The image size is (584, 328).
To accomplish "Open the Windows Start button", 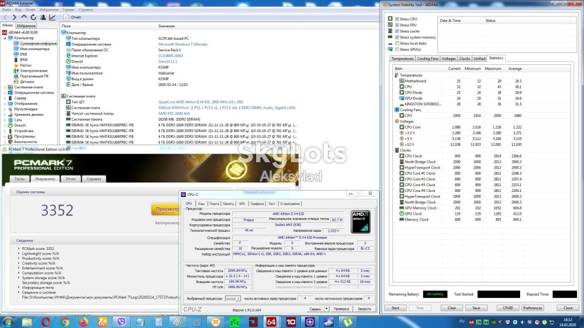I will click(x=8, y=322).
